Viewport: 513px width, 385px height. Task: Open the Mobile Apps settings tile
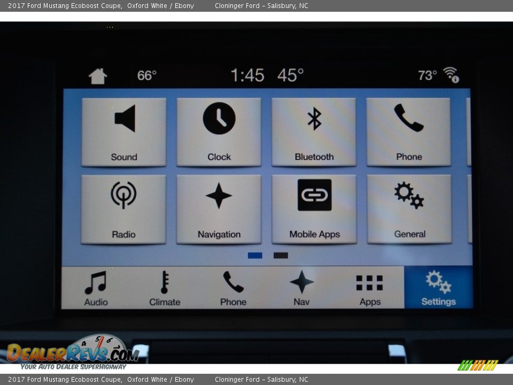click(x=314, y=209)
